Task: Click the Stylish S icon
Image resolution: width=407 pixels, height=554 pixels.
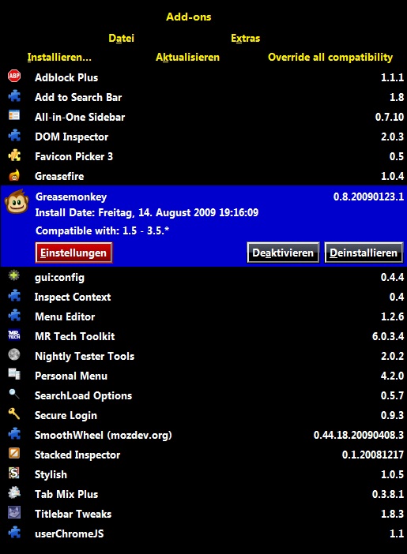Action: point(14,473)
